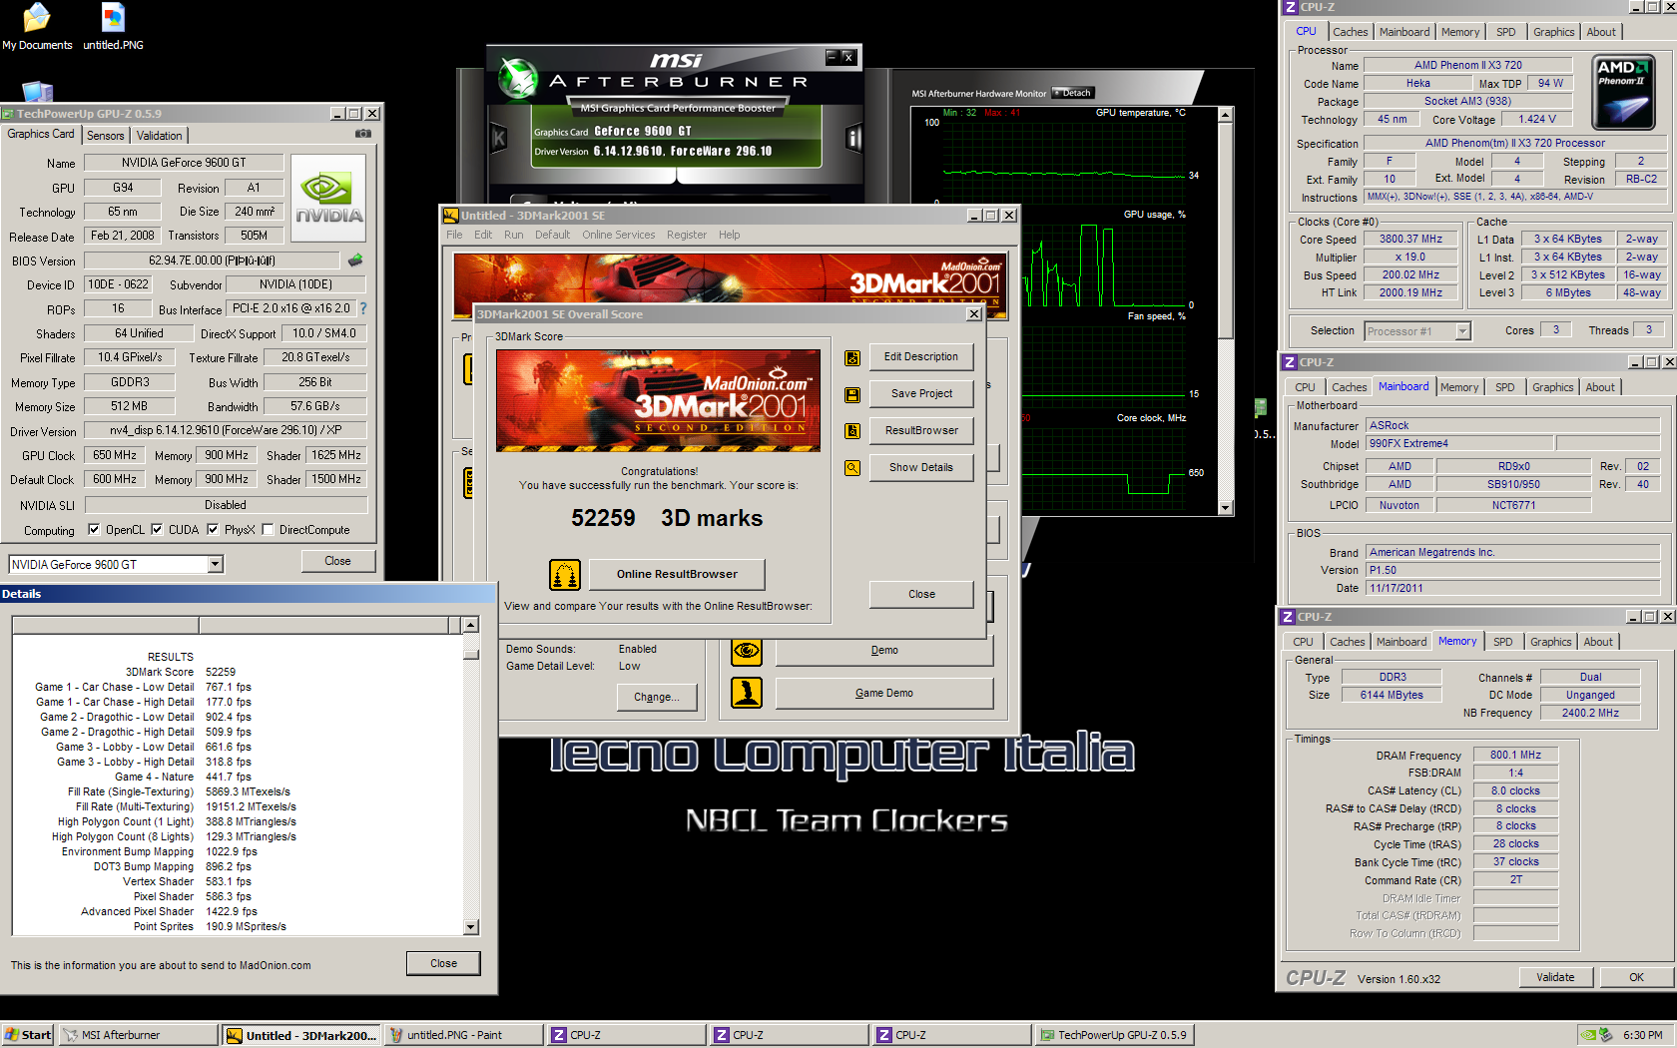Image resolution: width=1677 pixels, height=1048 pixels.
Task: Open Start menu
Action: [28, 1035]
